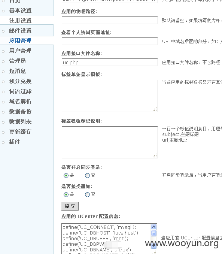222x254 pixels.
Task: Click the bullet icon beside 邮件设置
Action: 3,31
